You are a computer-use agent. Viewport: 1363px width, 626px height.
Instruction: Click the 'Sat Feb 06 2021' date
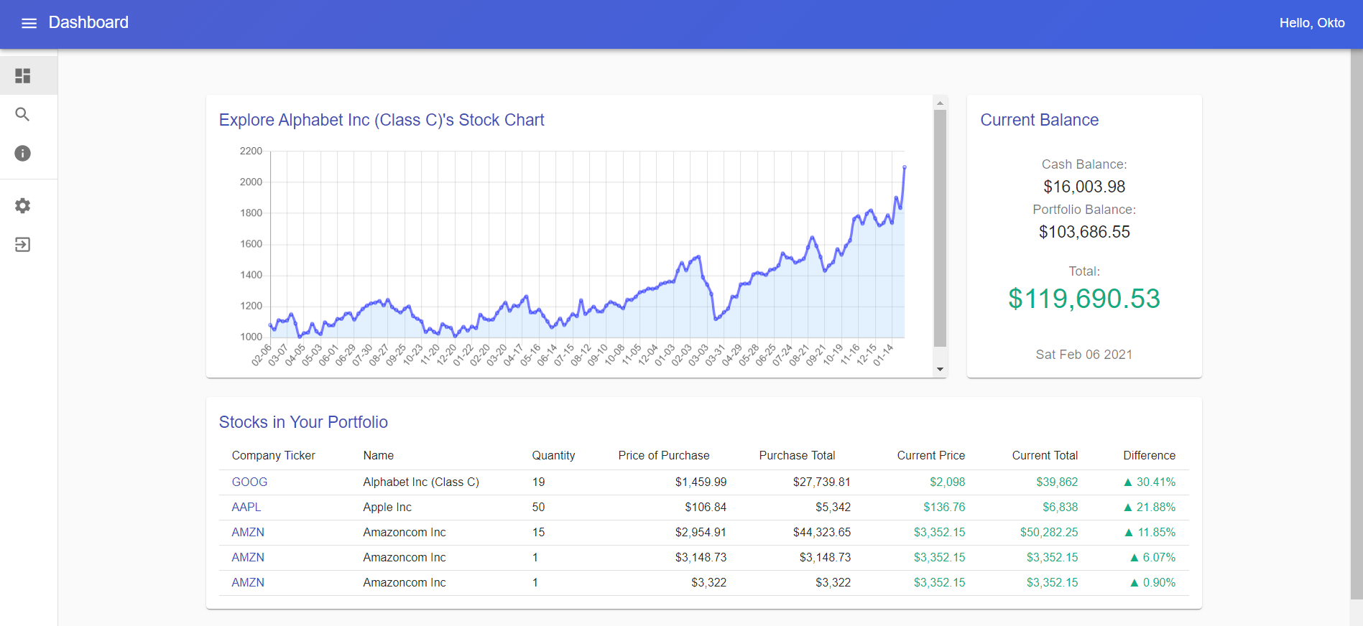(x=1084, y=355)
